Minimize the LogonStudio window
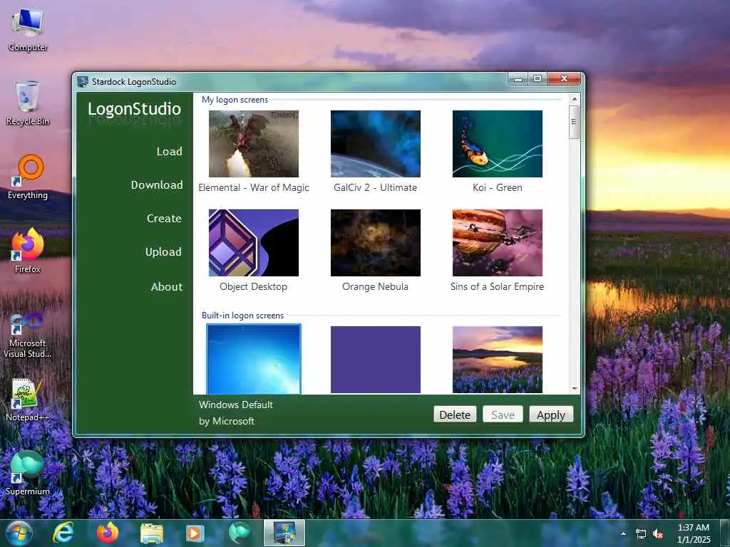This screenshot has width=730, height=547. coord(518,79)
